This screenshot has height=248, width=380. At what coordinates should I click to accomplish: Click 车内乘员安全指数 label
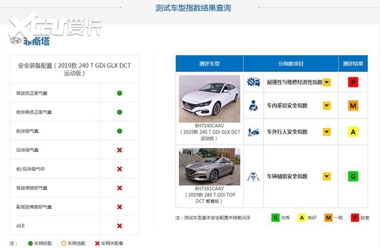click(x=287, y=106)
